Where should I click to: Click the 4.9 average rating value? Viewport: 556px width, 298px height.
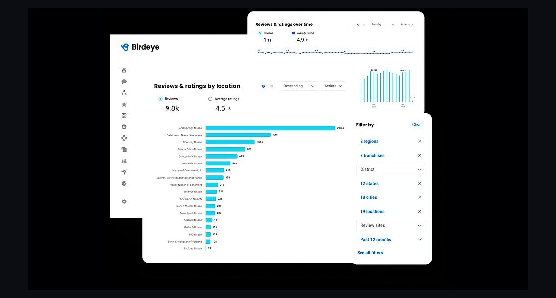300,40
